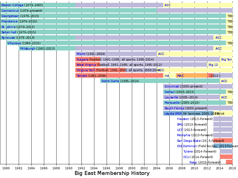
Task: Click the Navy link
Action: pos(193,162)
